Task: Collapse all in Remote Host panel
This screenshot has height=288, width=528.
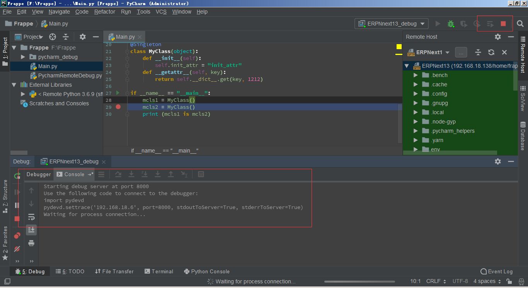Action: click(x=478, y=52)
